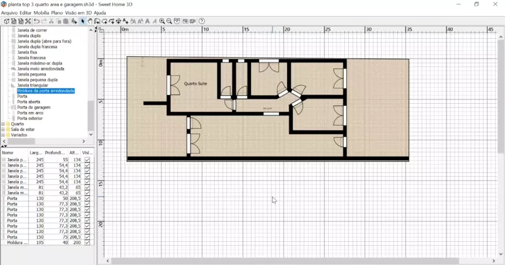Screen dimensions: 505x265
Task: Click the Add furniture to home icon
Action: pos(74,22)
